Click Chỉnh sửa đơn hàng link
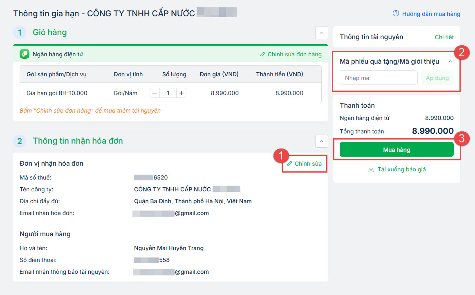The height and width of the screenshot is (295, 475). [x=294, y=54]
